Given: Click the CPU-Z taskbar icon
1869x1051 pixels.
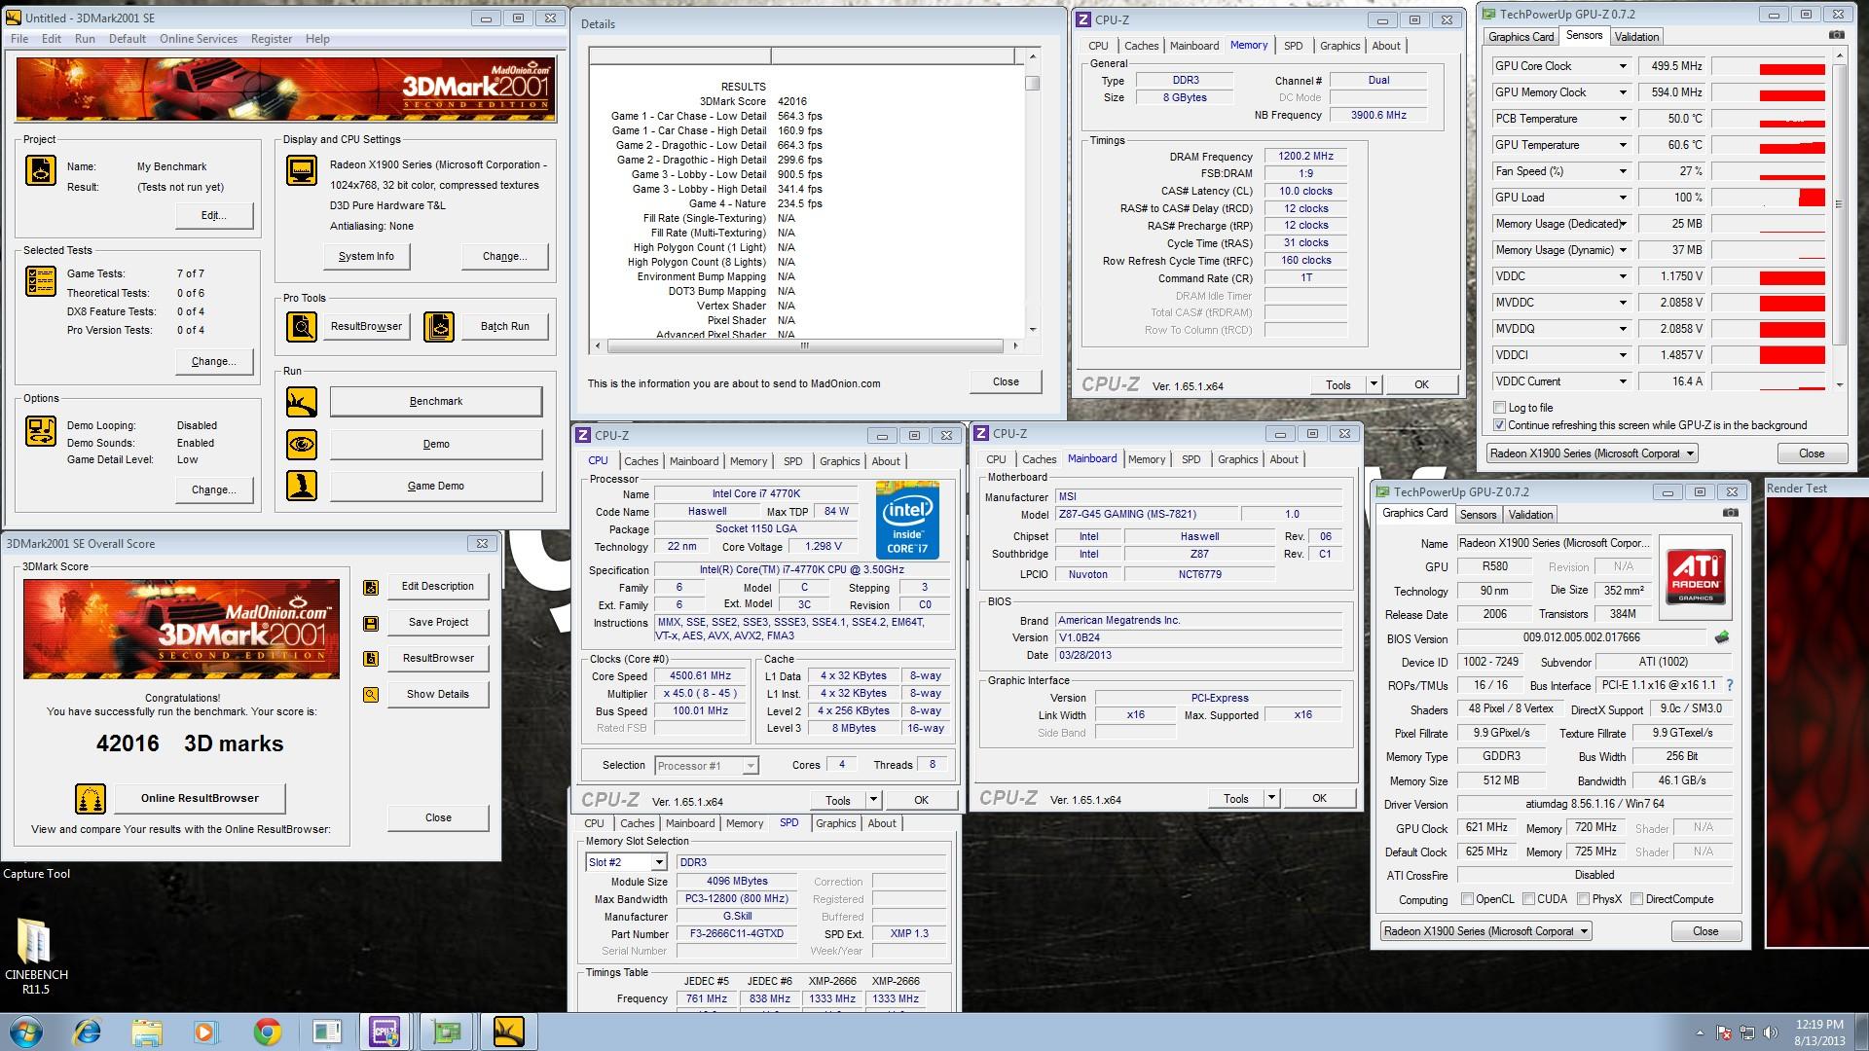Looking at the screenshot, I should pyautogui.click(x=385, y=1032).
